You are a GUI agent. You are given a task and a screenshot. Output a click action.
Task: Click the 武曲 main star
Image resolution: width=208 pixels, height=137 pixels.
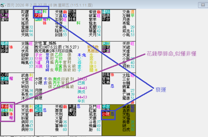click(x=25, y=75)
